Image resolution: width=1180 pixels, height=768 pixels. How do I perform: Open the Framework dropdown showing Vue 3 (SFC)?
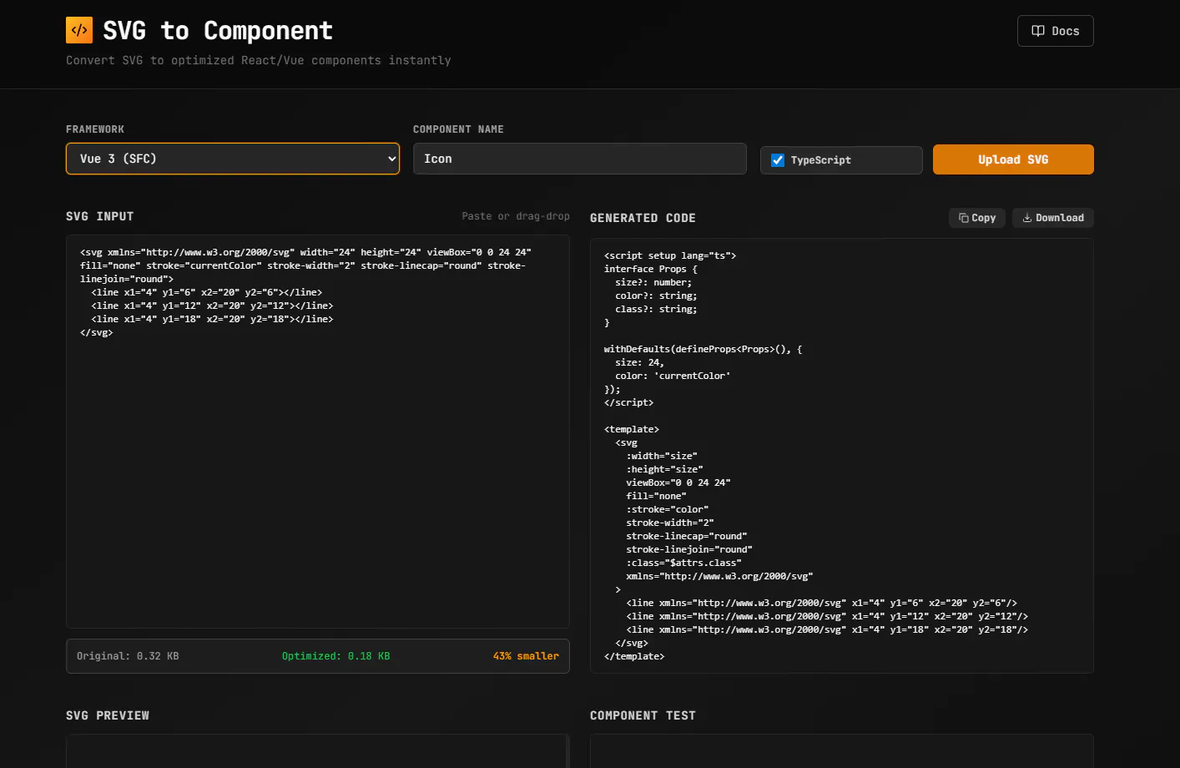(233, 159)
